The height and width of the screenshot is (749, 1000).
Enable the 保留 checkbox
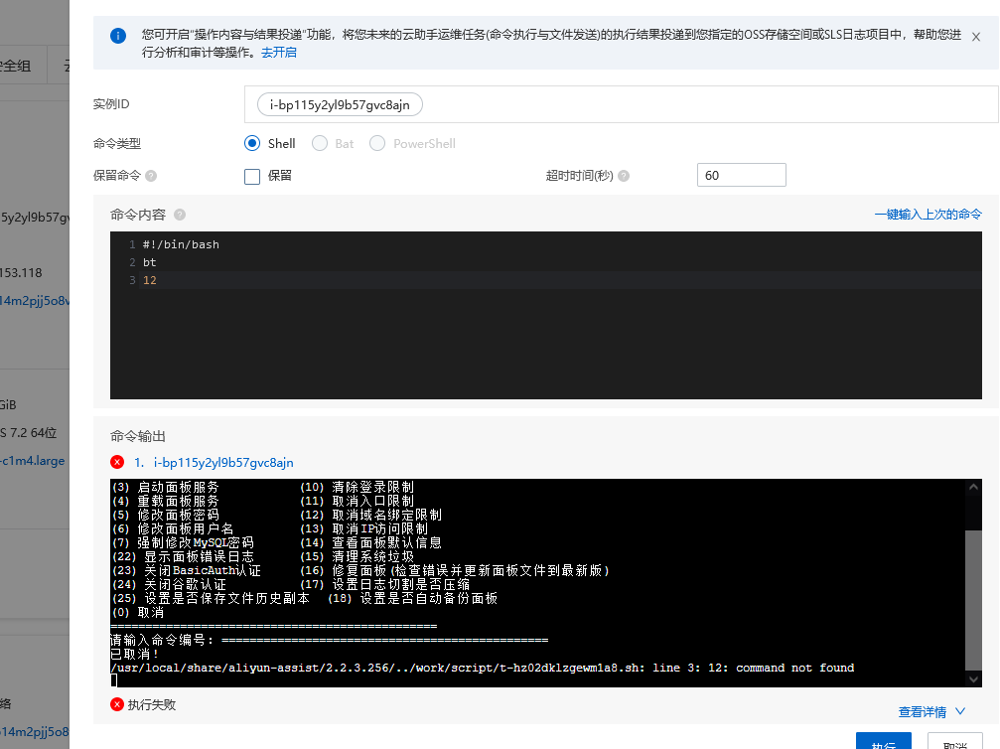[x=251, y=176]
